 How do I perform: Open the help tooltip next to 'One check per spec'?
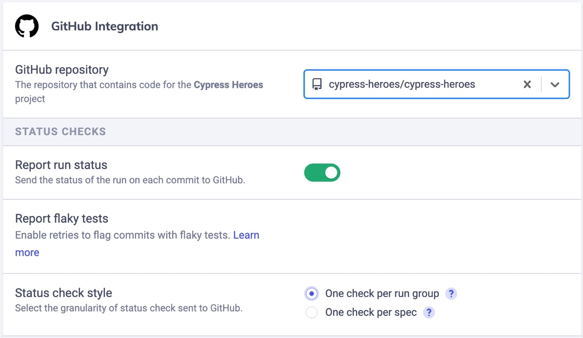pos(429,312)
